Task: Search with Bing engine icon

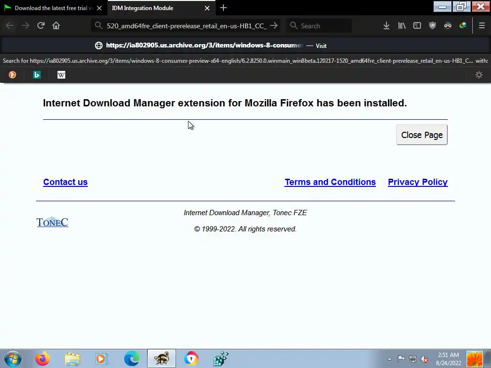Action: point(37,75)
